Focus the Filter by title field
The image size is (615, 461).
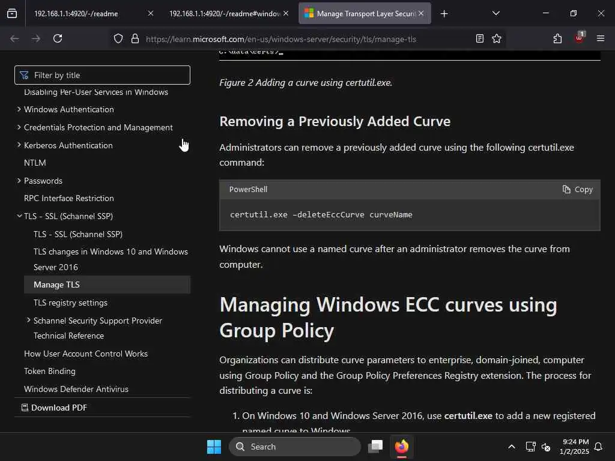(102, 75)
